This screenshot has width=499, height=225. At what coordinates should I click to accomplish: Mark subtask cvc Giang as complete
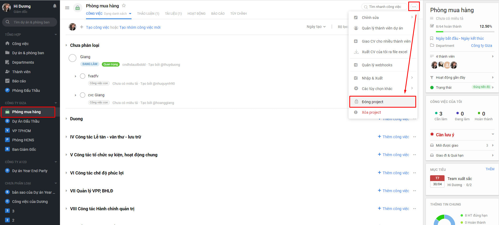[x=83, y=95]
